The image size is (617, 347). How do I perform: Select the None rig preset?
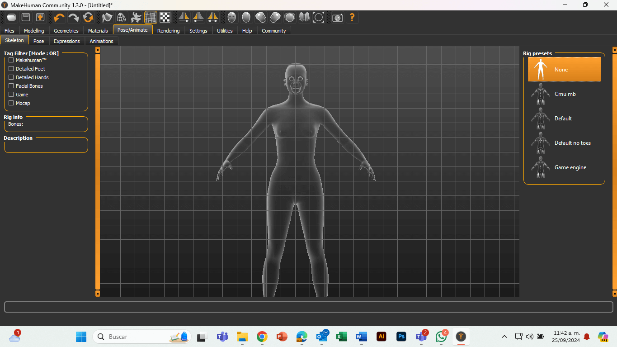click(564, 69)
